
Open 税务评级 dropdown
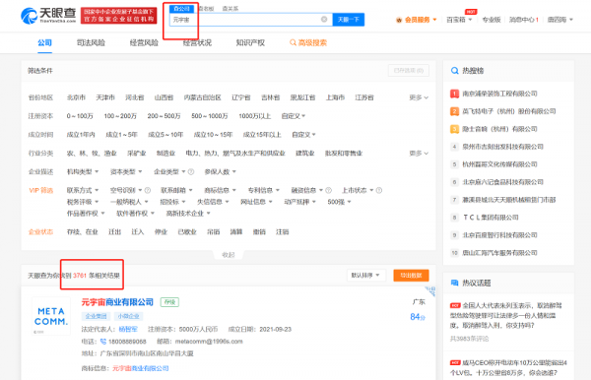(x=83, y=202)
